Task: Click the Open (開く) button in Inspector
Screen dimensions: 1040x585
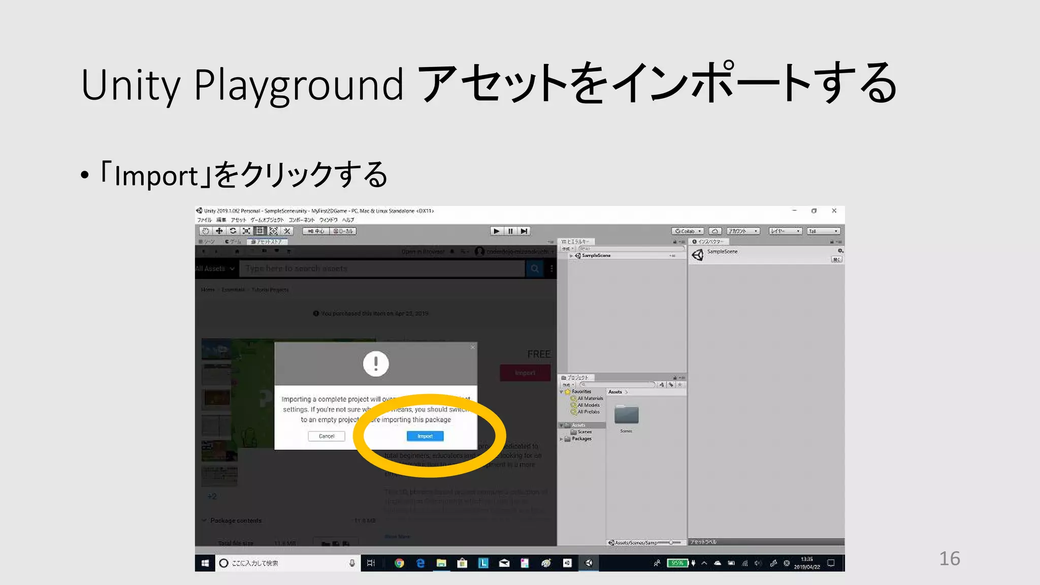Action: coord(836,259)
